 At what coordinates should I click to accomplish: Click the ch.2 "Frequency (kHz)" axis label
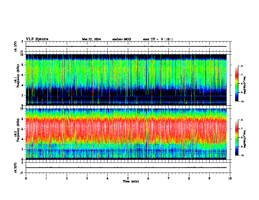pyautogui.click(x=18, y=130)
